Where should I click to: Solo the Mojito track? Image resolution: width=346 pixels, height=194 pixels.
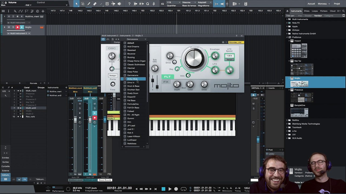13,27
